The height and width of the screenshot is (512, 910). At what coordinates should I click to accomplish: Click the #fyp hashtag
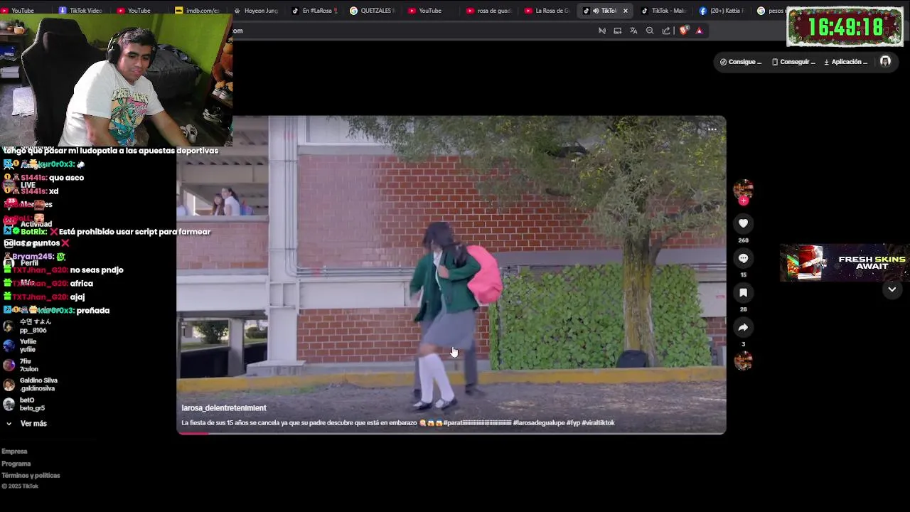[573, 423]
